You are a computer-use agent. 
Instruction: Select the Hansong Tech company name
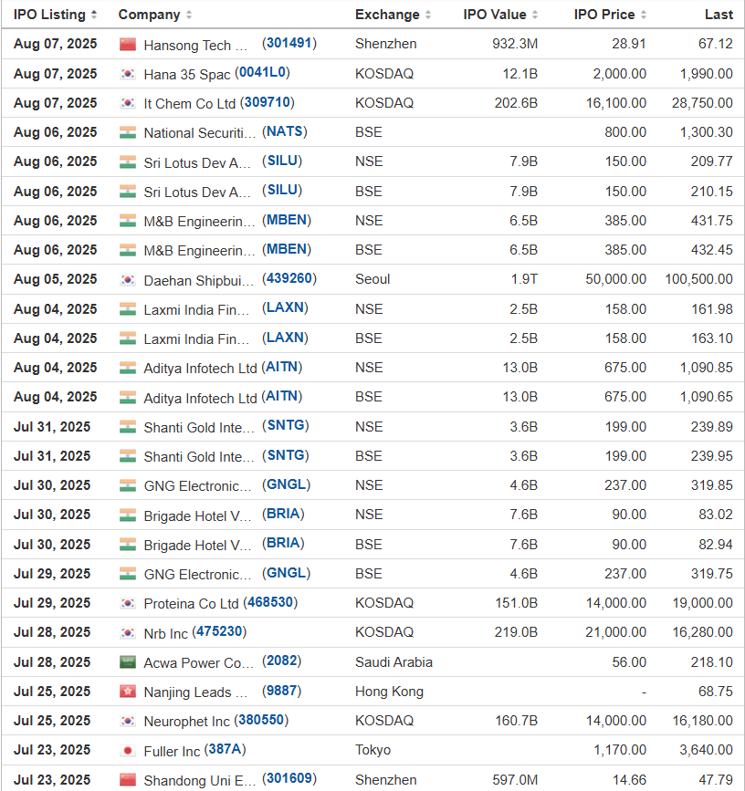pyautogui.click(x=195, y=46)
